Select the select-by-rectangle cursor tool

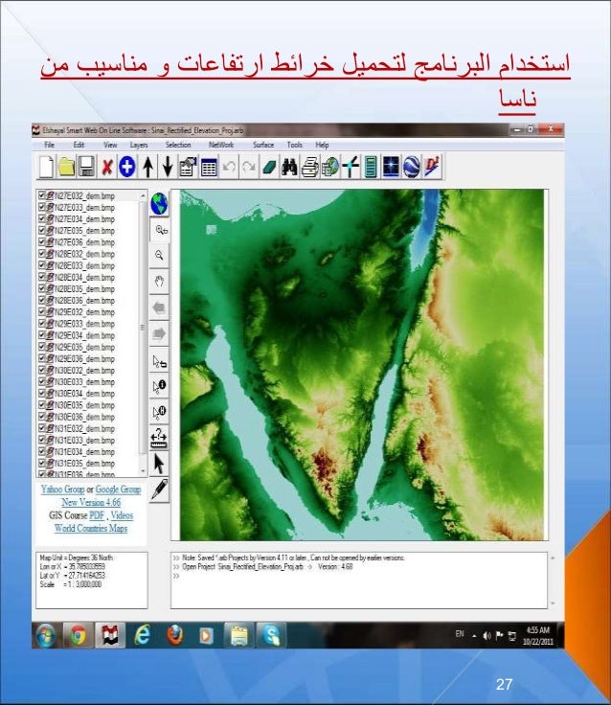159,360
